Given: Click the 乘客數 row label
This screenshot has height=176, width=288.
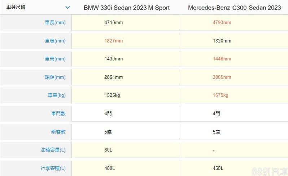Looking at the screenshot, I should tap(58, 132).
